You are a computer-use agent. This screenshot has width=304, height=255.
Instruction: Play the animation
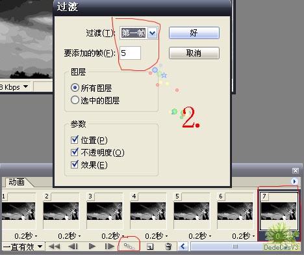tap(92, 247)
